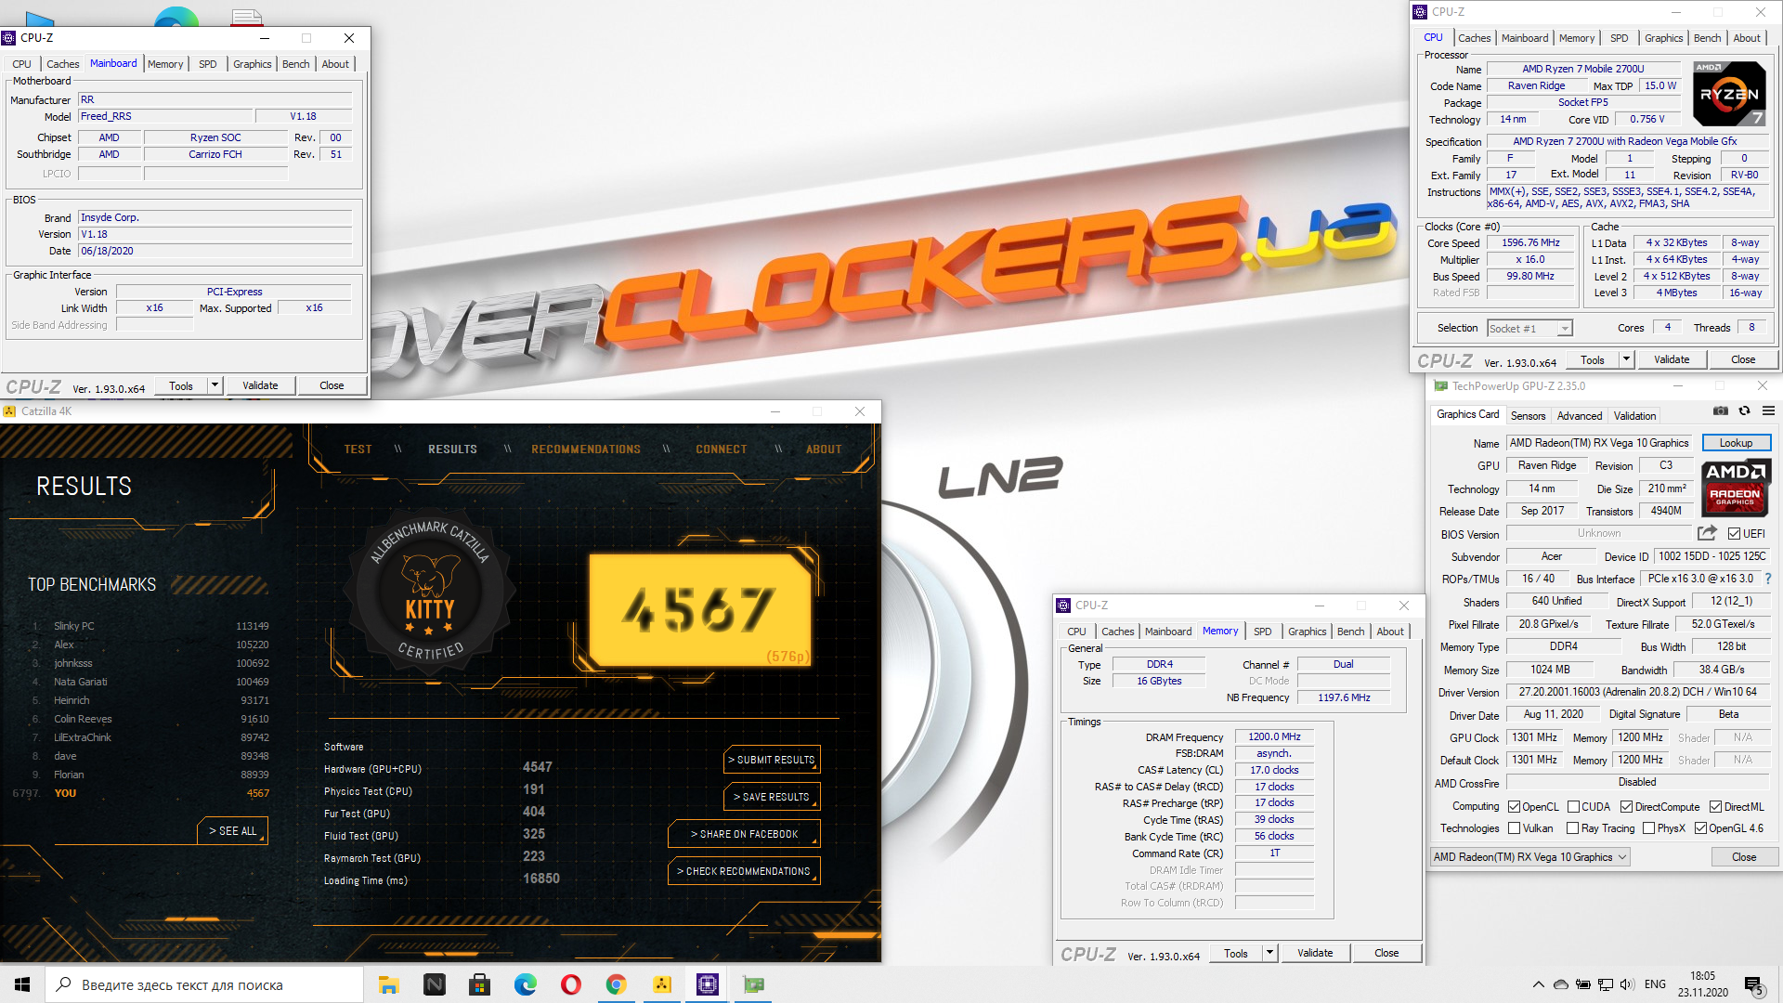Image resolution: width=1783 pixels, height=1003 pixels.
Task: Switch to GPU-Z via its taskbar icon
Action: coord(753,984)
